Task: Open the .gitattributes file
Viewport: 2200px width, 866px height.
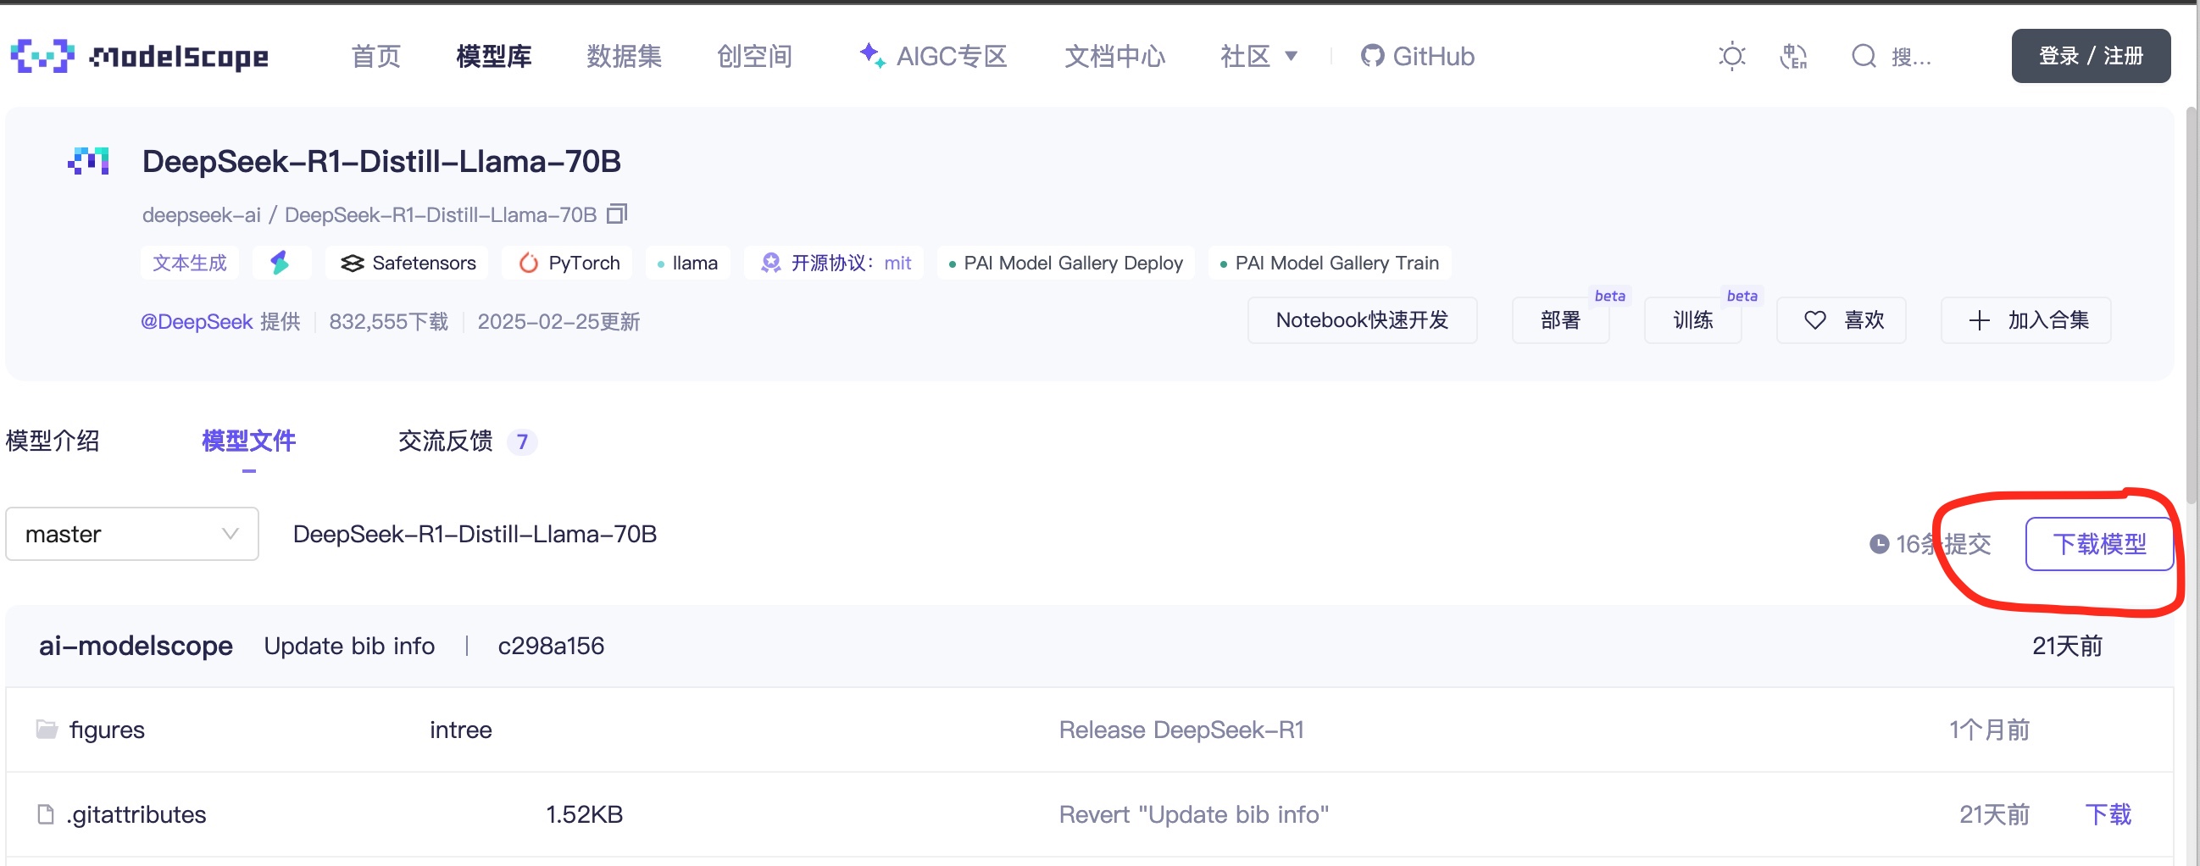Action: [136, 814]
